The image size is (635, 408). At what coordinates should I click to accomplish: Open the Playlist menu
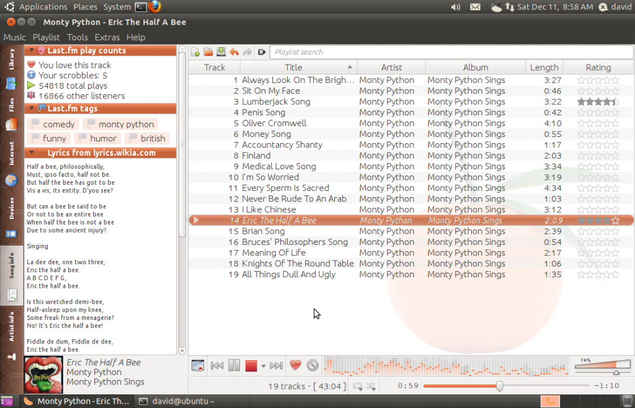[46, 37]
